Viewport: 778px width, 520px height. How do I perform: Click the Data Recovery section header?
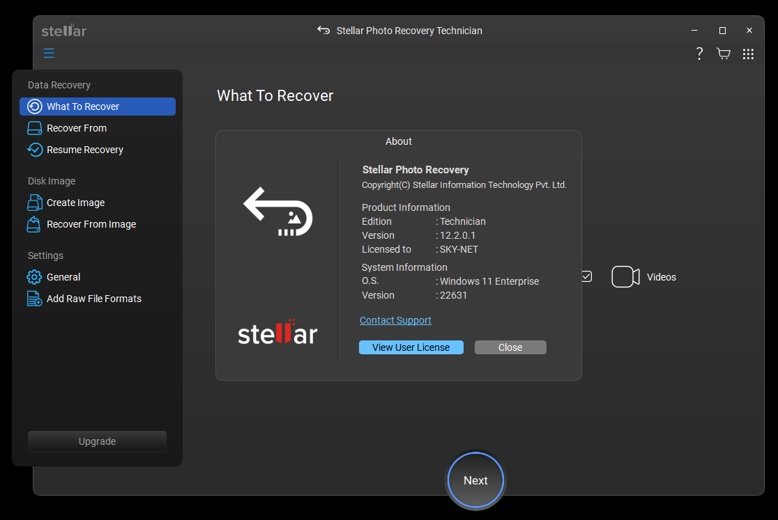click(x=59, y=85)
